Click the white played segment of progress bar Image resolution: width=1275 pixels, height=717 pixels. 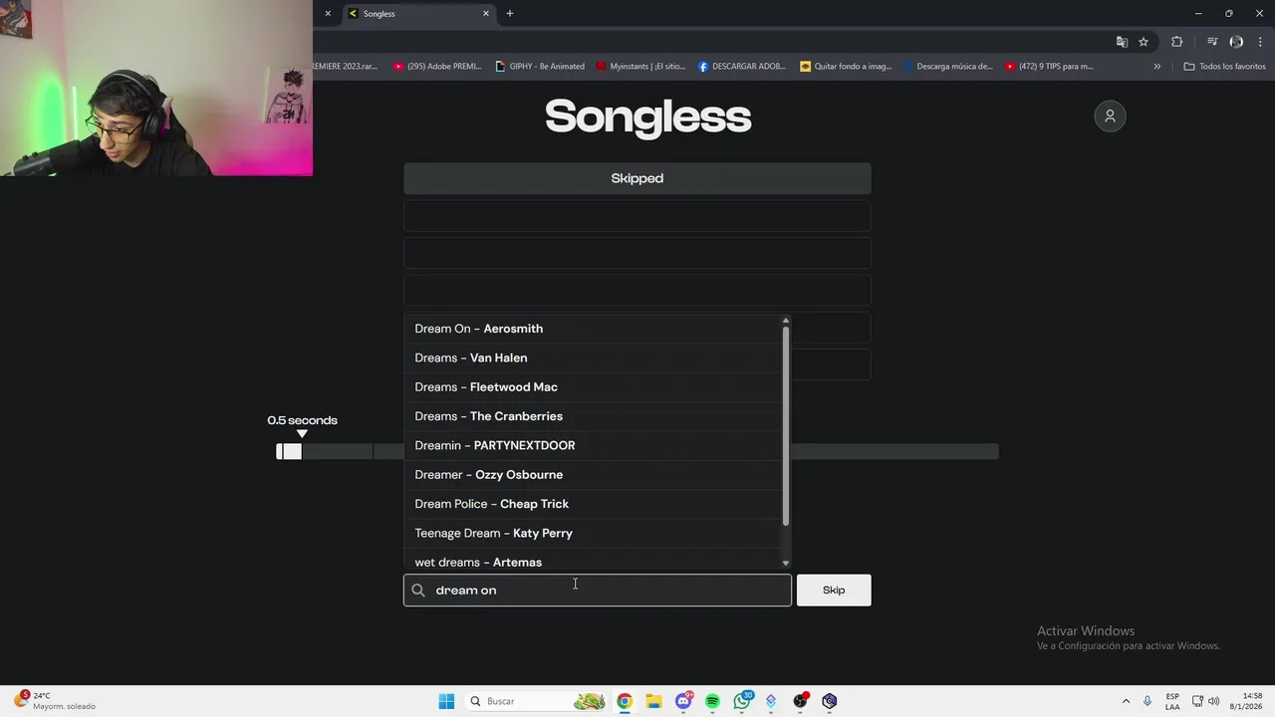coord(289,452)
